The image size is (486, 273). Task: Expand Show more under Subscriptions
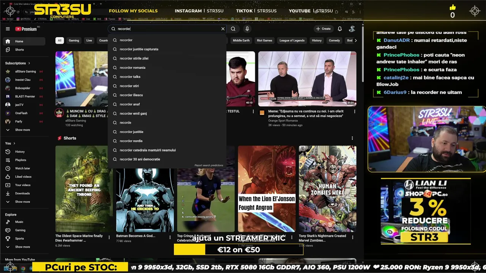(24, 130)
